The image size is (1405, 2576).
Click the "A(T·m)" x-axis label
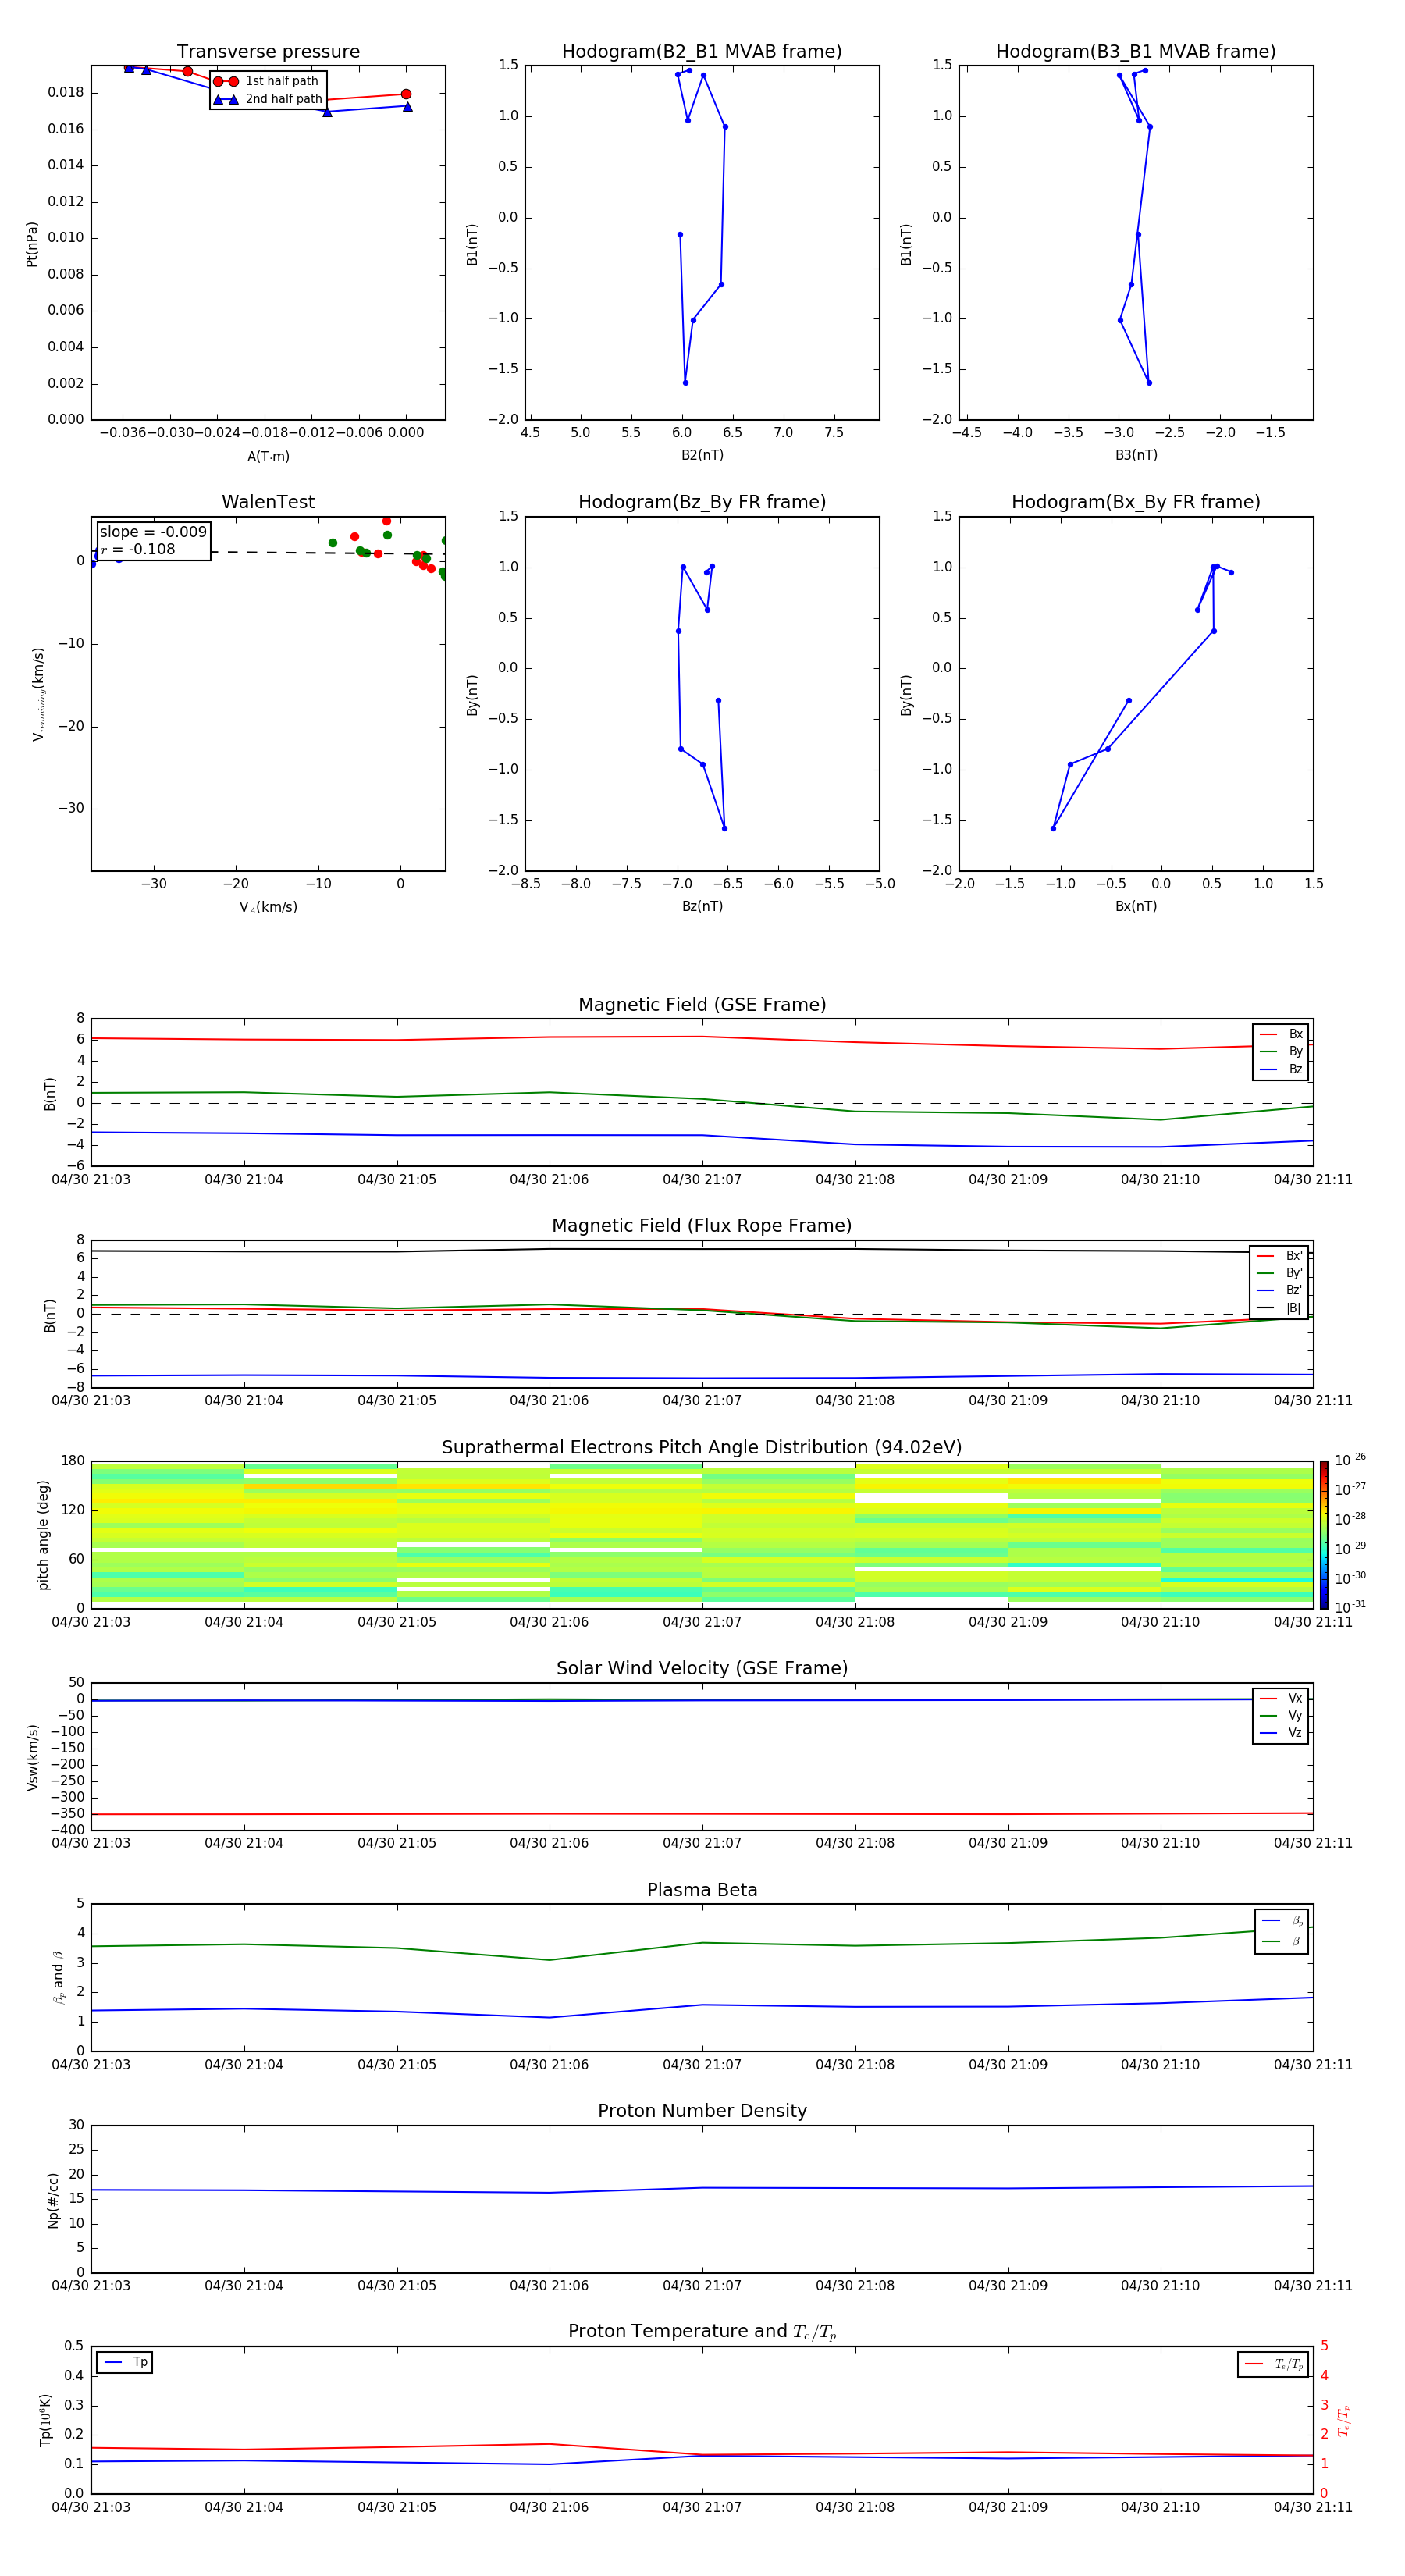pos(268,457)
